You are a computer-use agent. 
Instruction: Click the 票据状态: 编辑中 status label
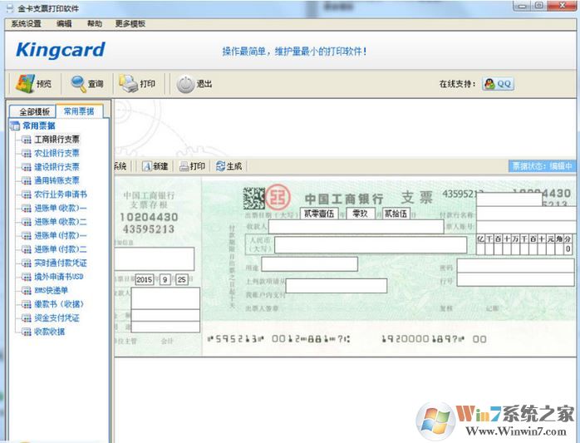pos(542,166)
